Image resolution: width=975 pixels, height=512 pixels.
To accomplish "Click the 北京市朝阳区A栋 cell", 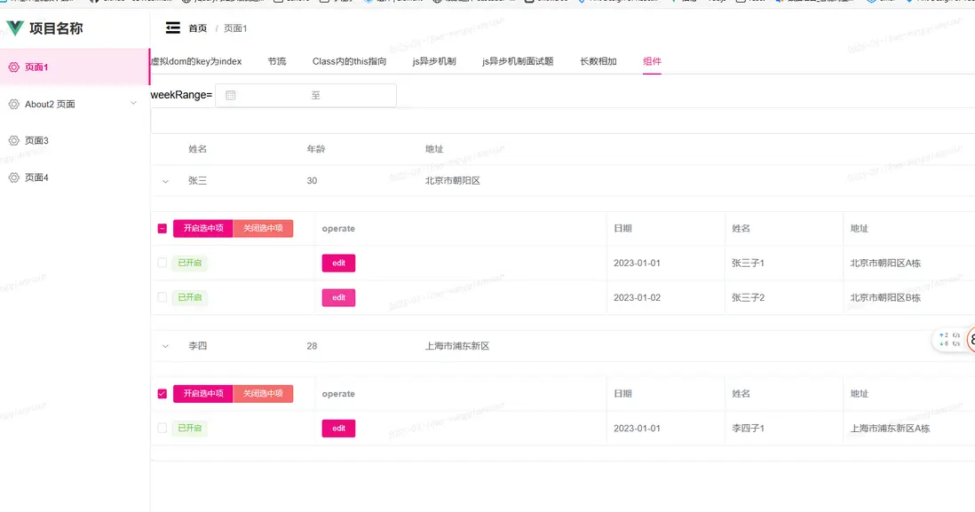I will click(885, 263).
